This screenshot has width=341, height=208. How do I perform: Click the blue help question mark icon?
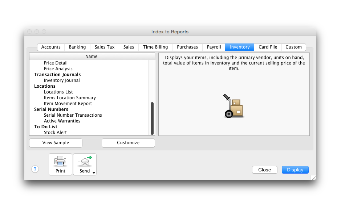[35, 169]
